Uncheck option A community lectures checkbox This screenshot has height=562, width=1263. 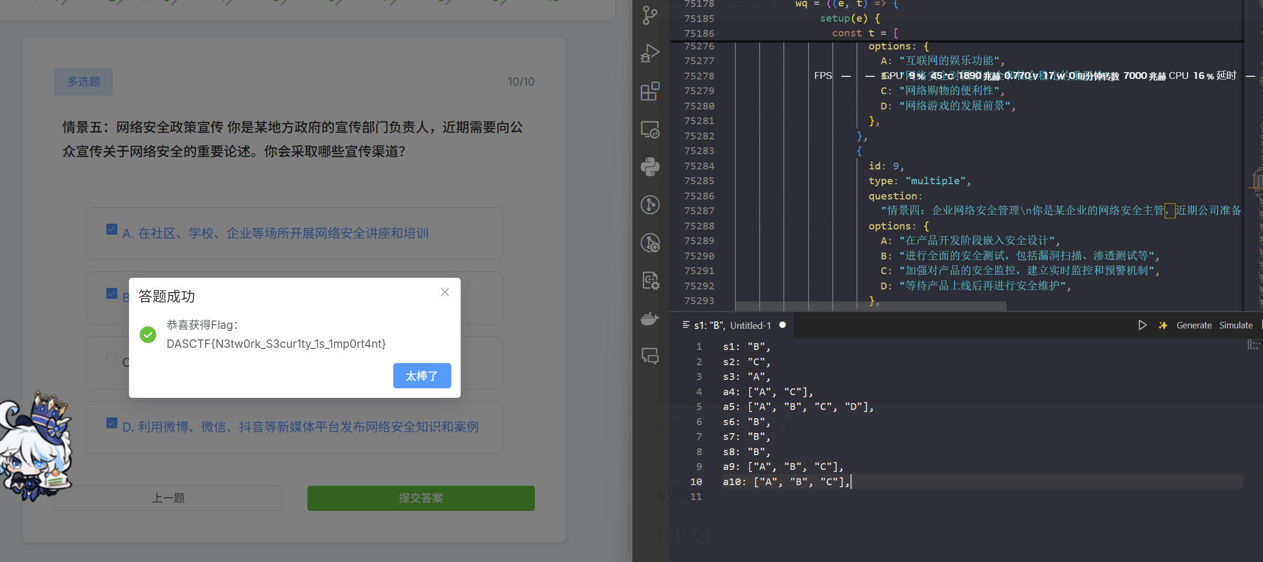click(112, 229)
